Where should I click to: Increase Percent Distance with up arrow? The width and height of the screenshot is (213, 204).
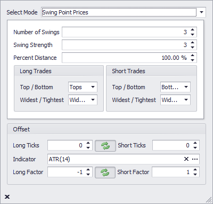(x=192, y=56)
